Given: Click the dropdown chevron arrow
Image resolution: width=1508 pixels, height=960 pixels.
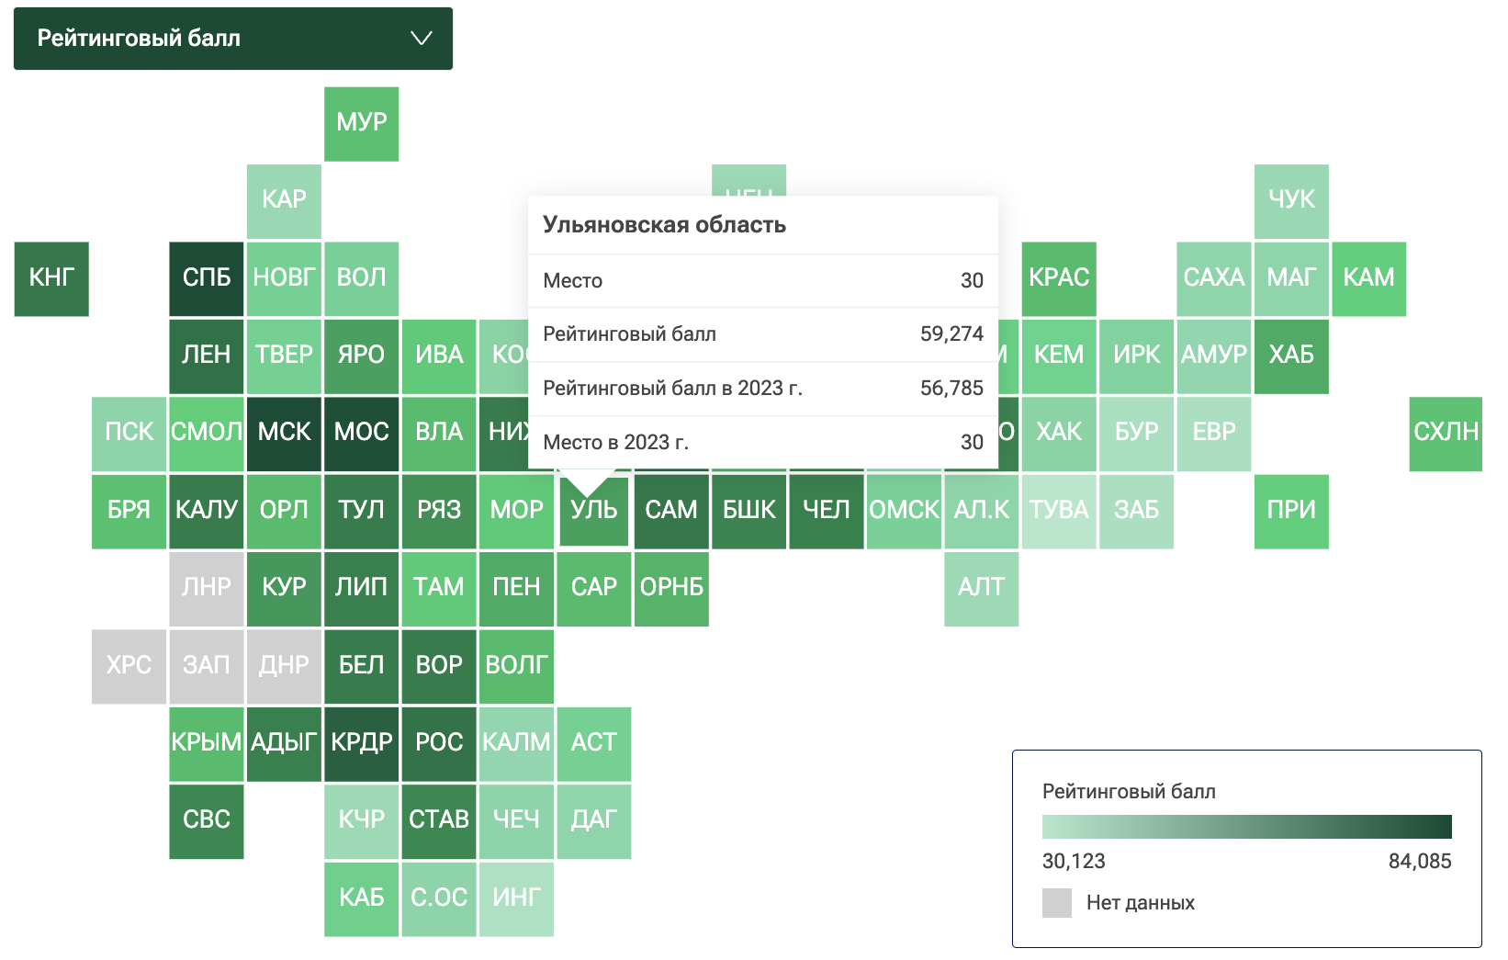Looking at the screenshot, I should (x=421, y=39).
